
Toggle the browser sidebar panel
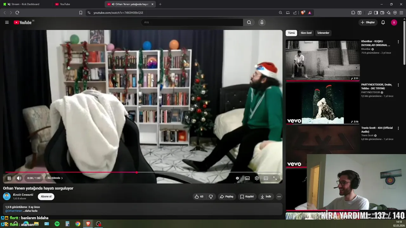click(376, 13)
